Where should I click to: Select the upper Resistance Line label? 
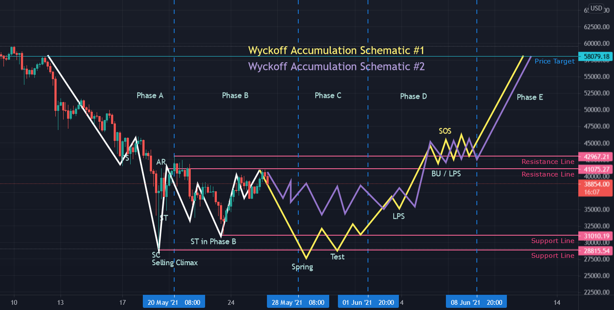pyautogui.click(x=548, y=161)
